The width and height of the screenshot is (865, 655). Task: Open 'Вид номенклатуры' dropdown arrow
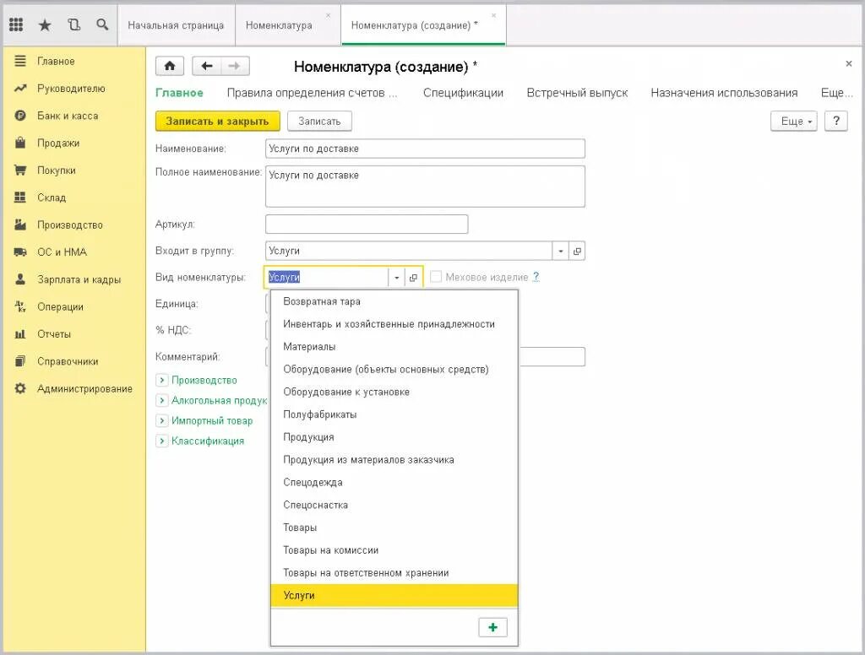click(397, 278)
